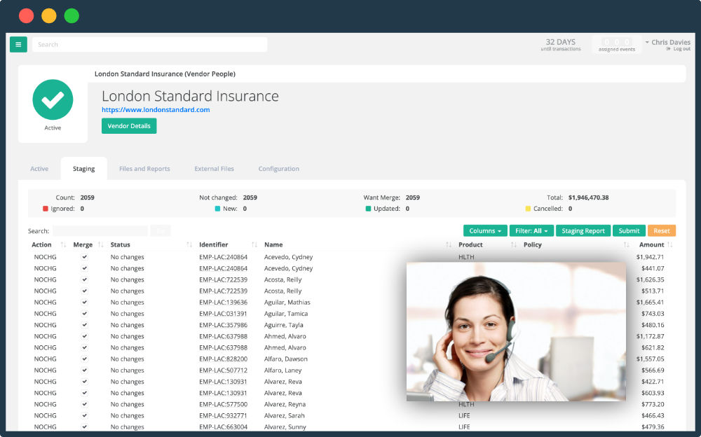Click the cyan New legend square
The image size is (701, 437).
pyautogui.click(x=217, y=209)
